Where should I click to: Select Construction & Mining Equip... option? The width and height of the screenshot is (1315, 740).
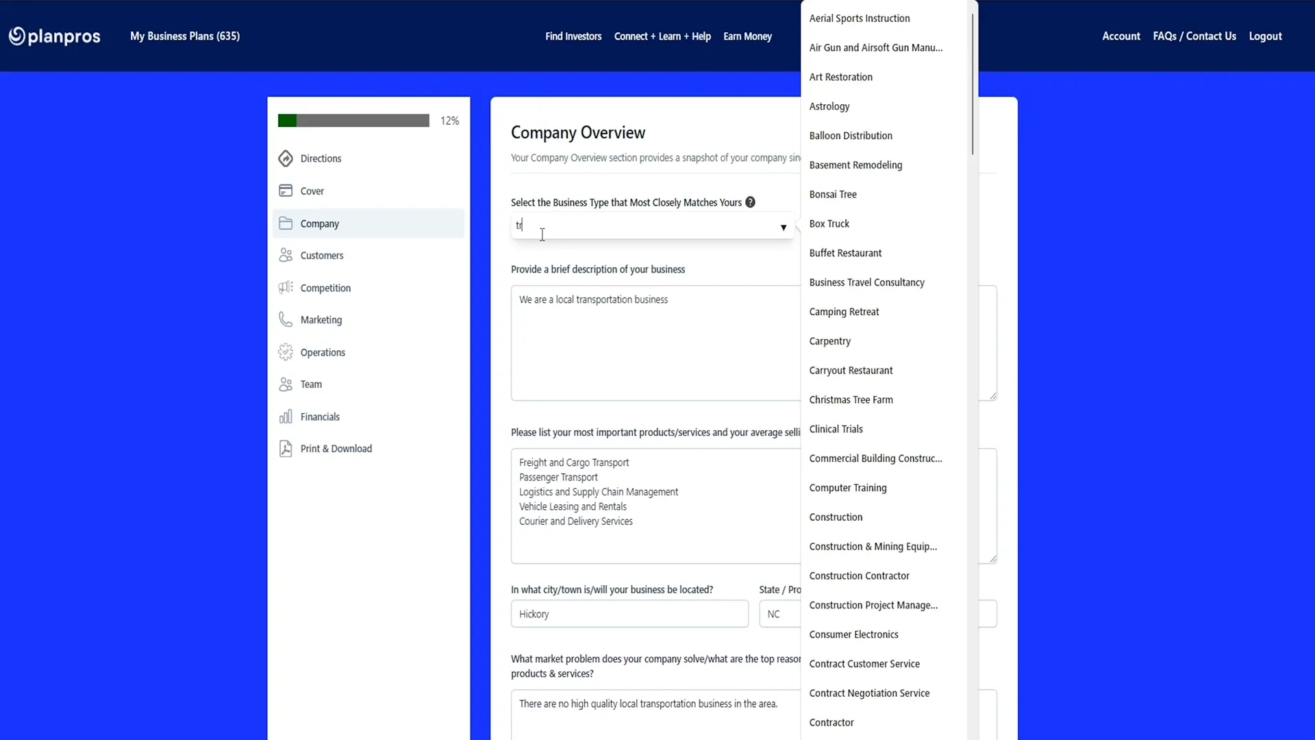(884, 547)
